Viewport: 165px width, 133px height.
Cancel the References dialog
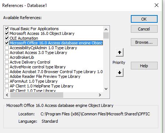click(144, 29)
